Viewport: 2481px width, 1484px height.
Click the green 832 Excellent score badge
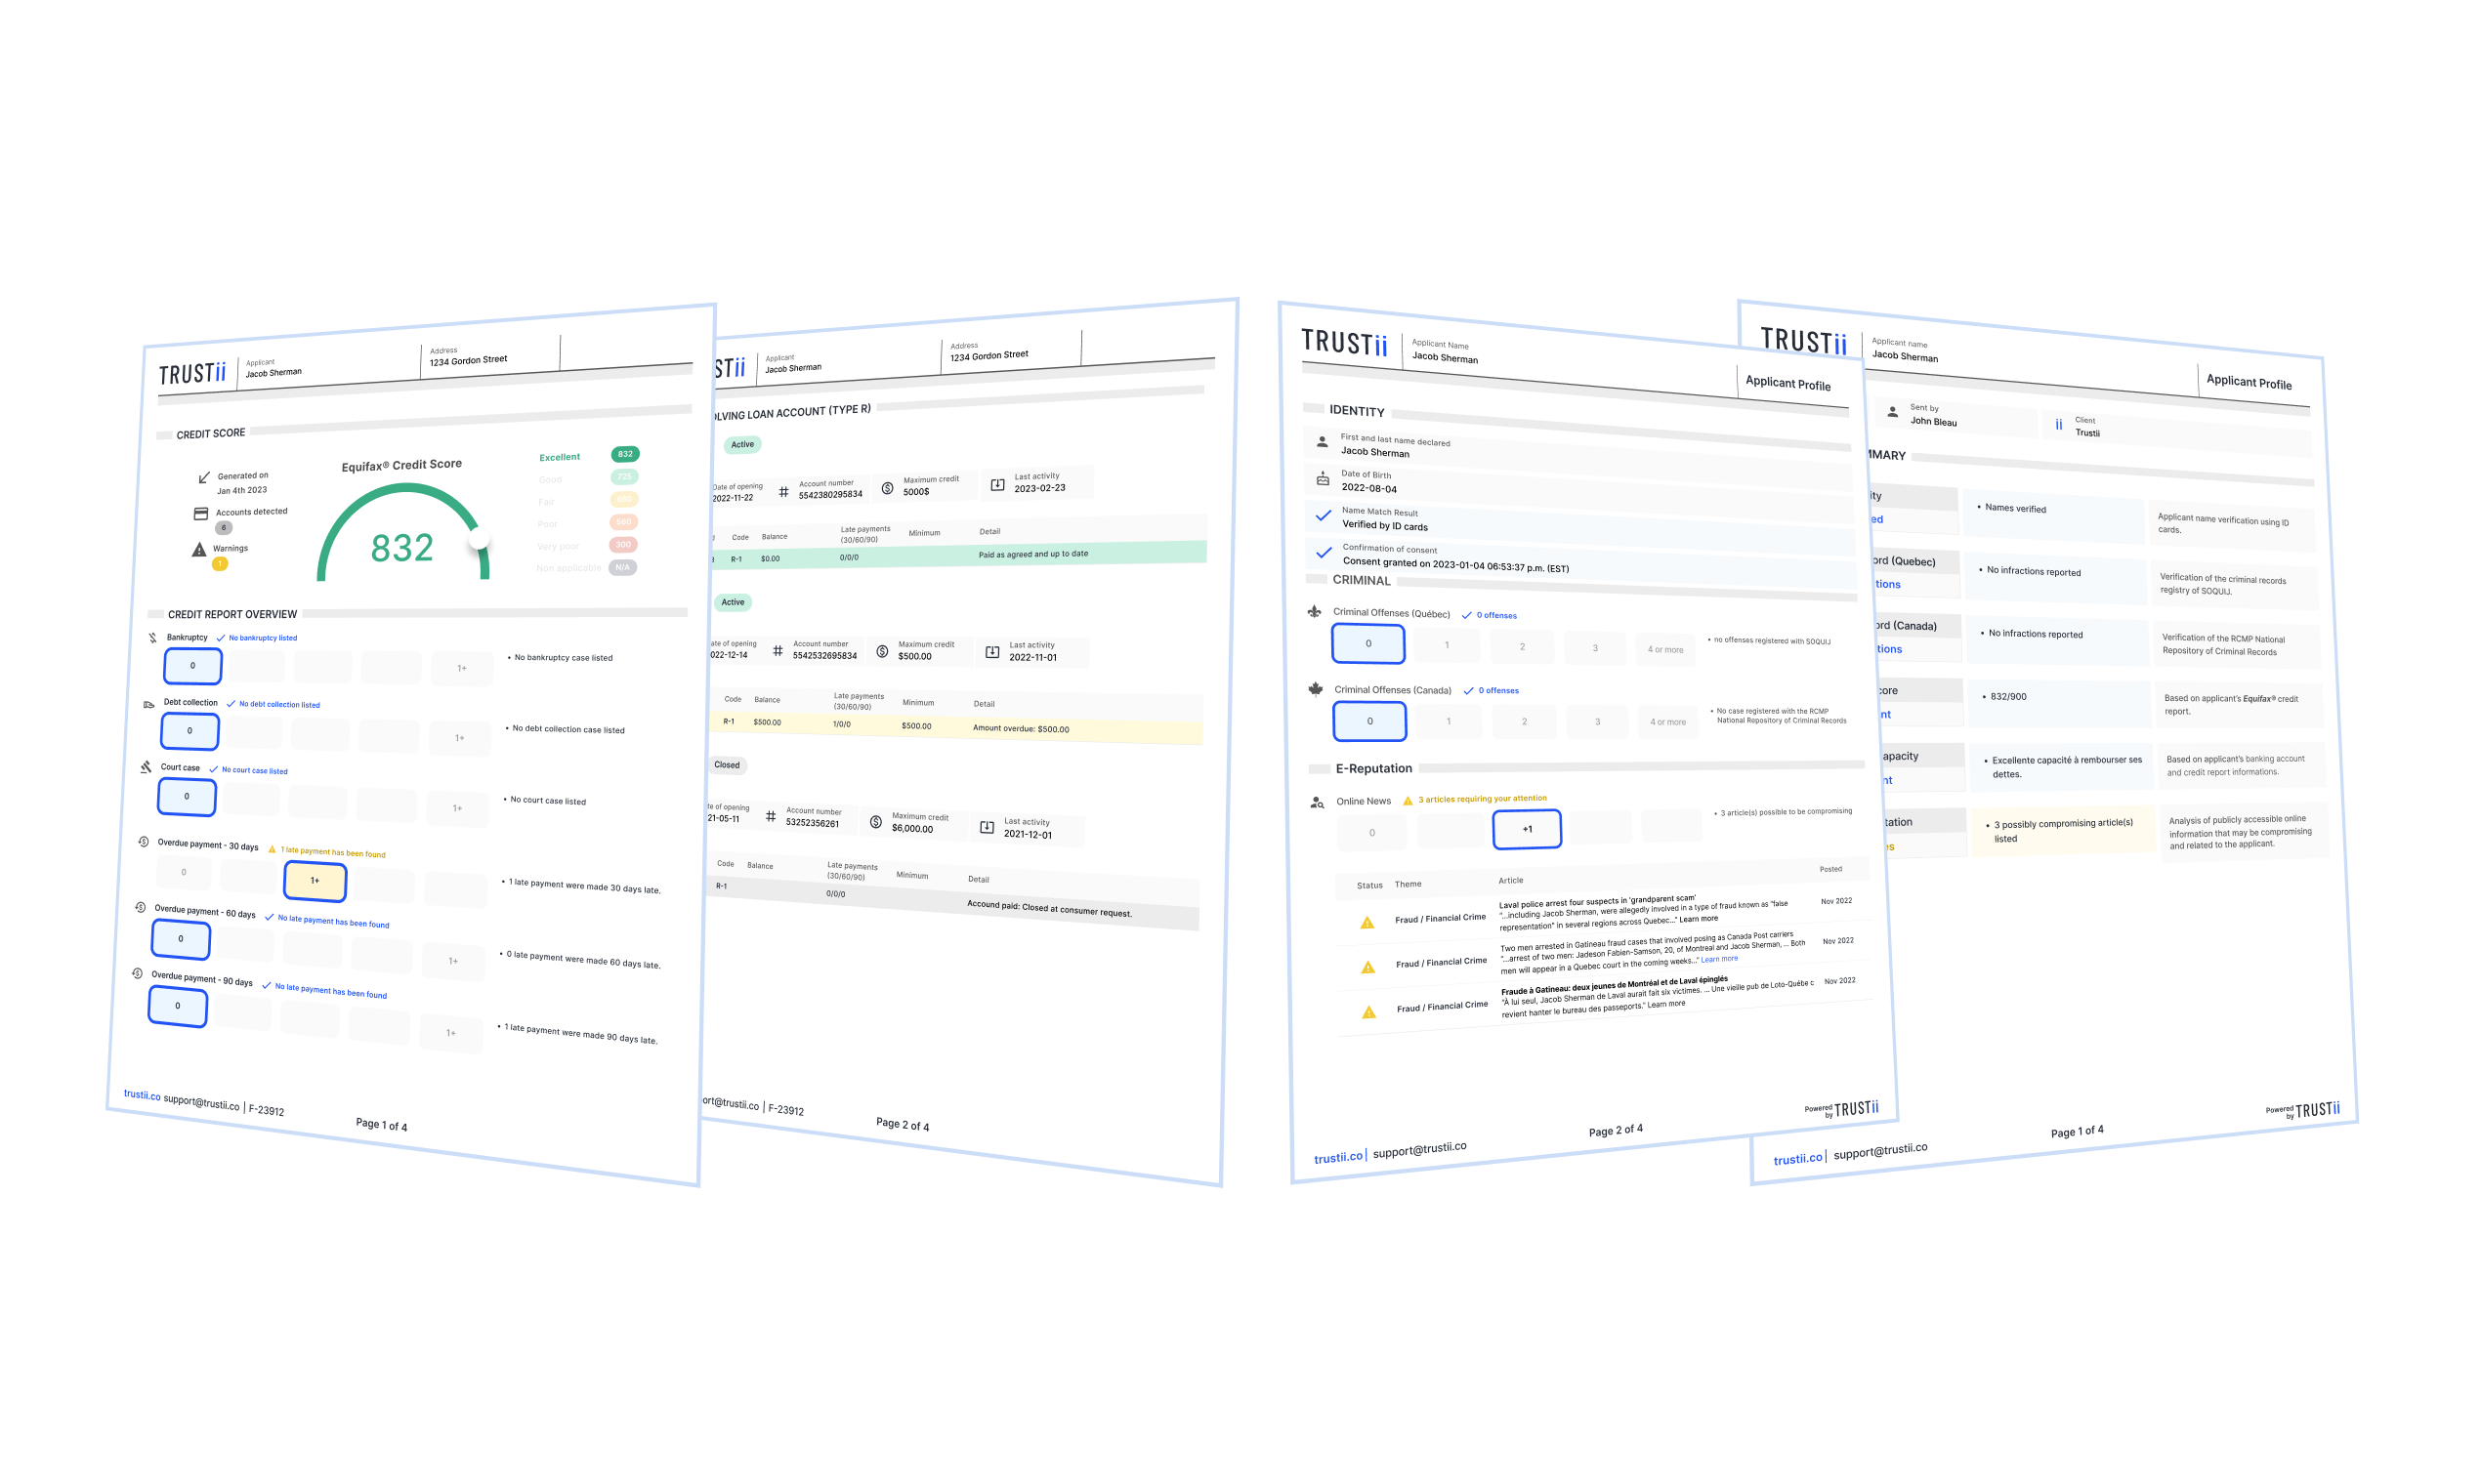tap(625, 454)
